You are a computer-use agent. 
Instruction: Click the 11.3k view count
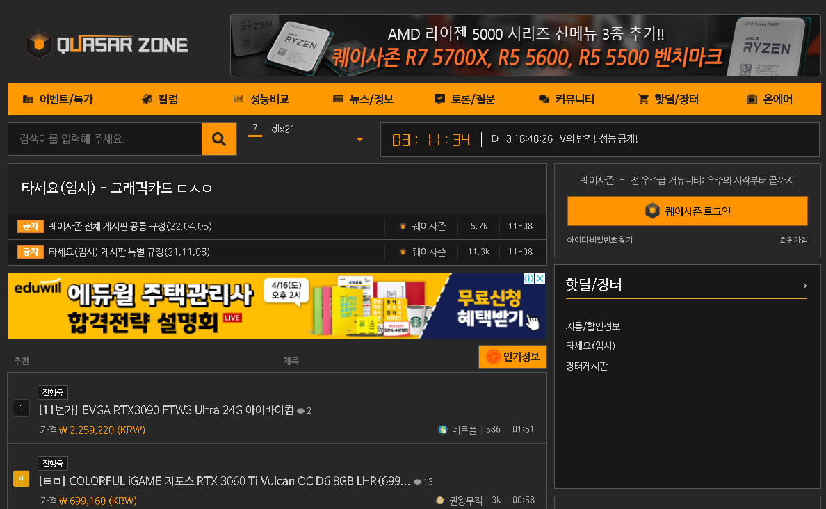click(x=479, y=252)
